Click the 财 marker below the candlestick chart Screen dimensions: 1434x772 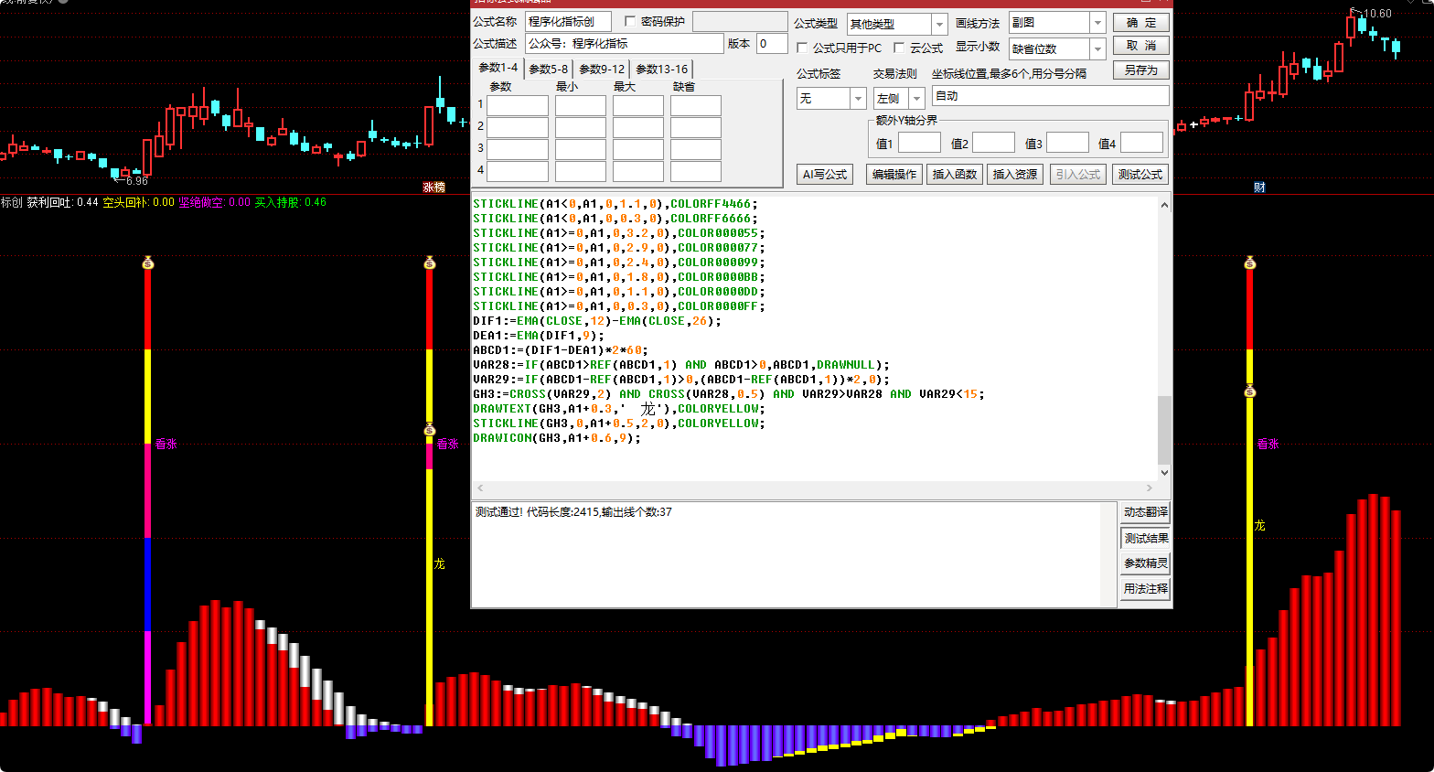click(1259, 188)
